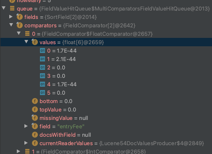Click the {FieldComparator$FloatComparator@2657} value text
The width and height of the screenshot is (212, 154).
point(97,34)
